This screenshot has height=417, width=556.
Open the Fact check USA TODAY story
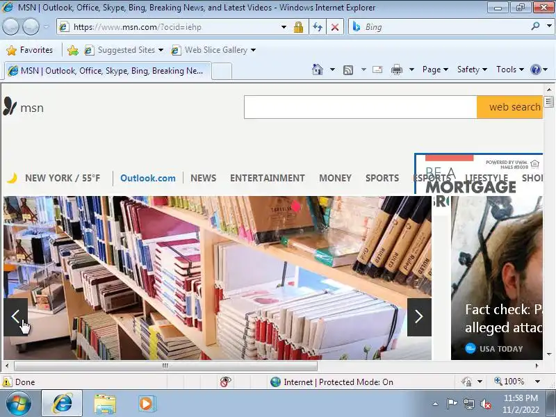[497, 278]
